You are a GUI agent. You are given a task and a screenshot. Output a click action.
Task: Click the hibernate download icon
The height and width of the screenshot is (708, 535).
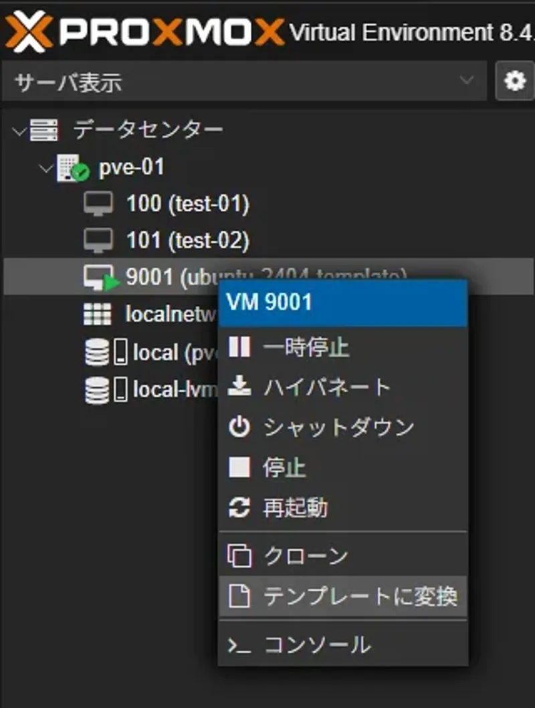239,387
